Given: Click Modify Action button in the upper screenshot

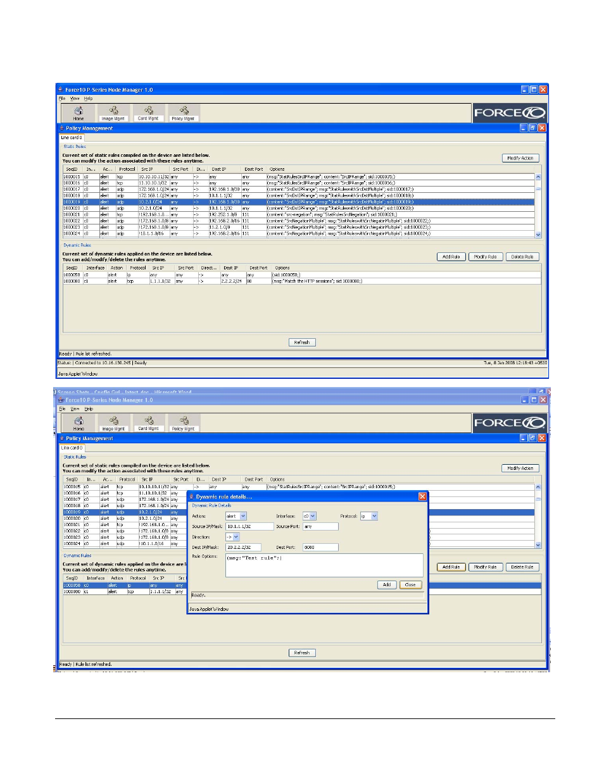Looking at the screenshot, I should (520, 158).
